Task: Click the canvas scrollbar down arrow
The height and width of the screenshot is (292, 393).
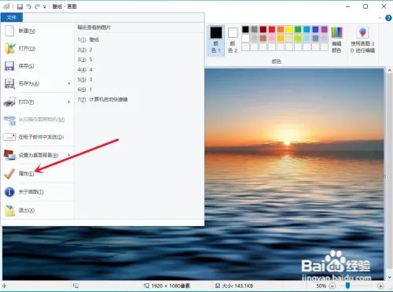Action: (x=389, y=277)
